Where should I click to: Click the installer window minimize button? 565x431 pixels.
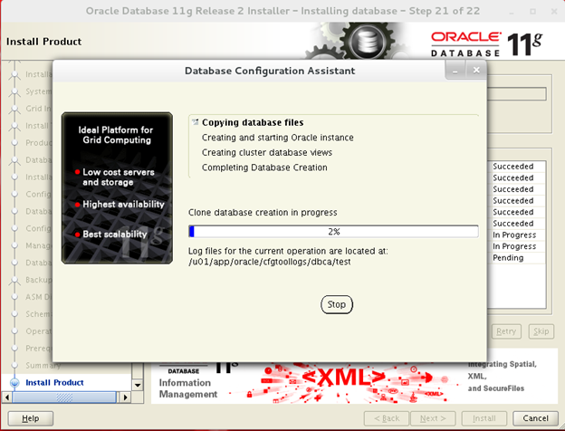click(x=512, y=12)
